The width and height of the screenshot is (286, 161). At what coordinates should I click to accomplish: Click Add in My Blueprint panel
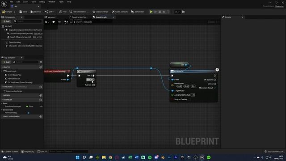pos(6,62)
